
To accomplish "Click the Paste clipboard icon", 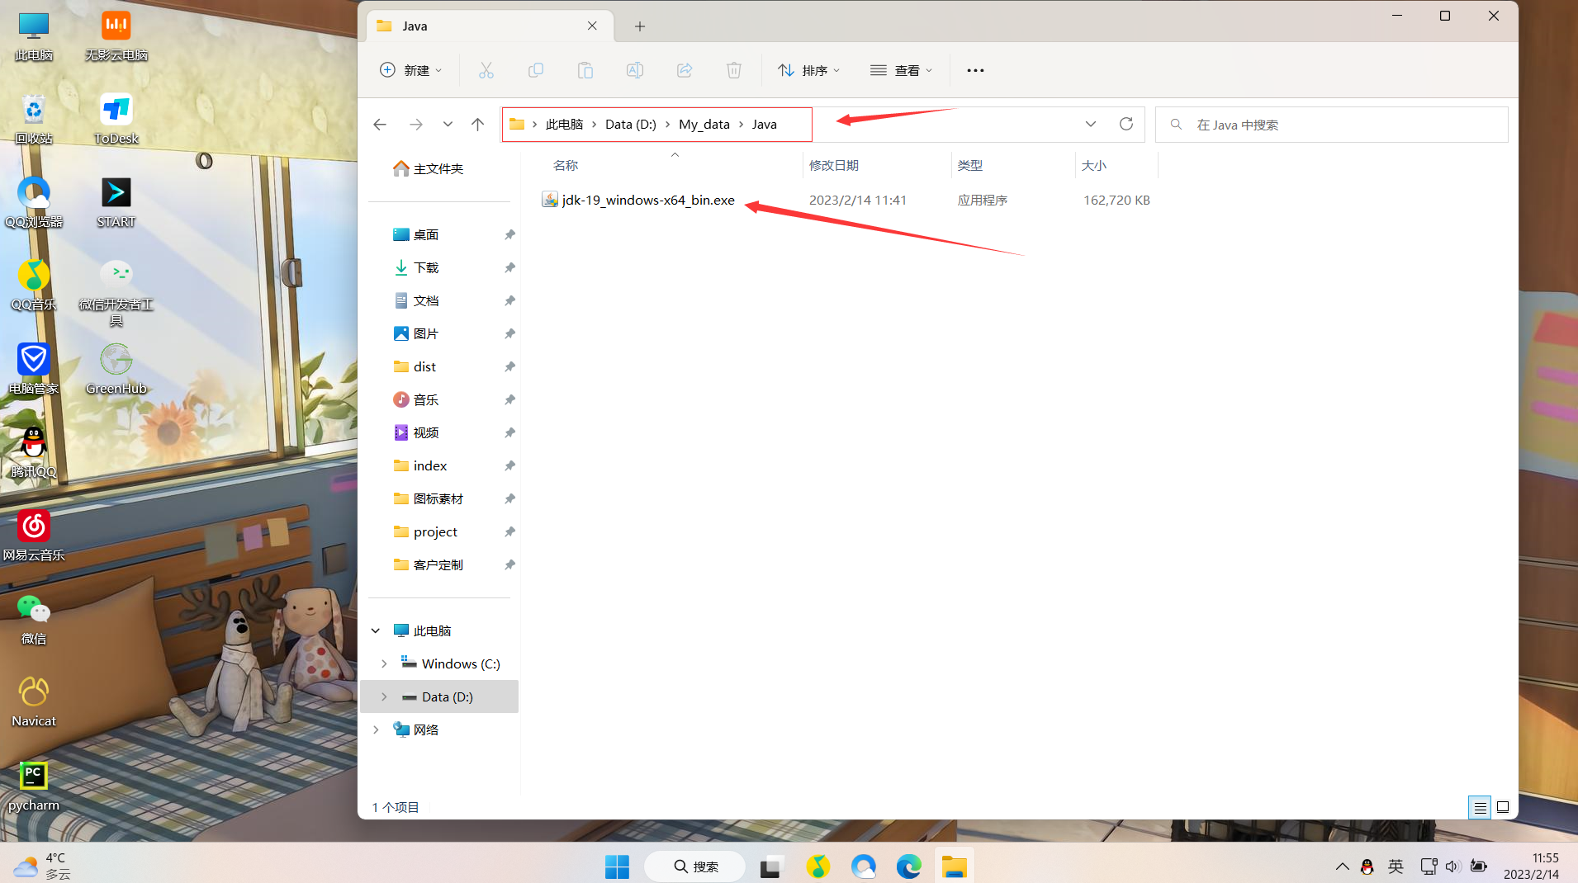I will point(585,70).
